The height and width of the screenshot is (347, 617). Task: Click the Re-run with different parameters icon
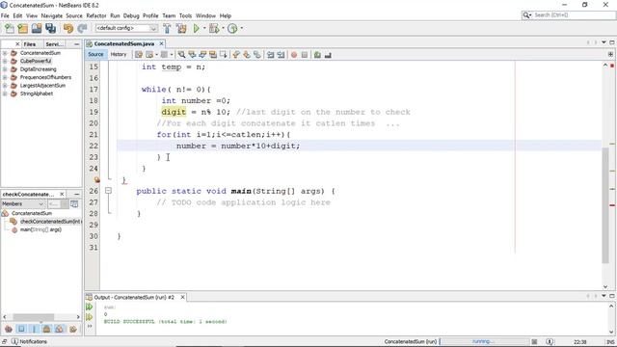90,317
